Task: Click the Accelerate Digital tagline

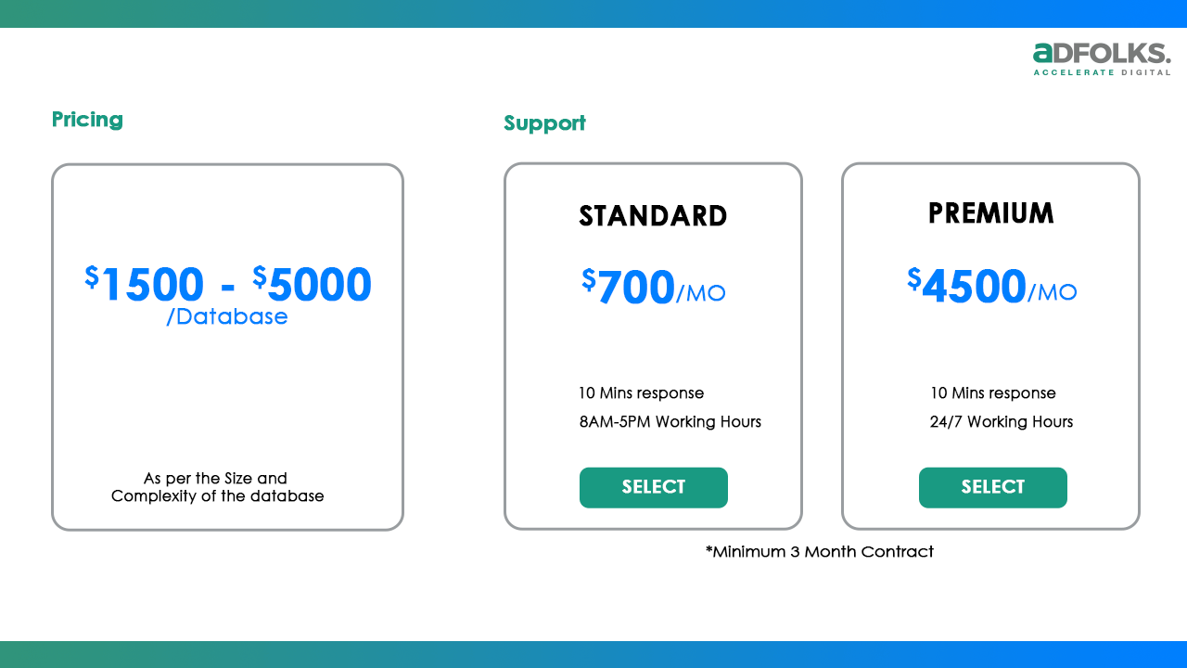Action: point(1102,72)
